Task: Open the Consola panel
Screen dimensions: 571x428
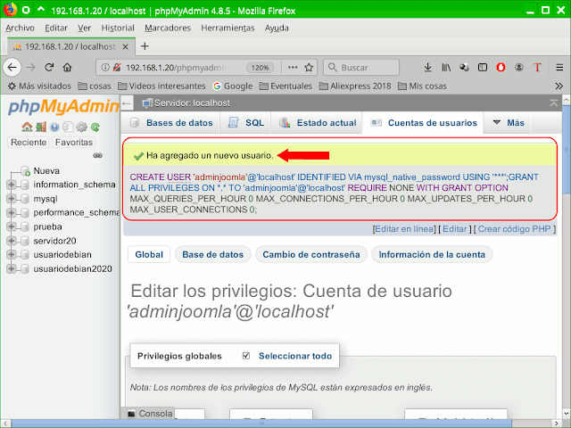Action: point(150,414)
